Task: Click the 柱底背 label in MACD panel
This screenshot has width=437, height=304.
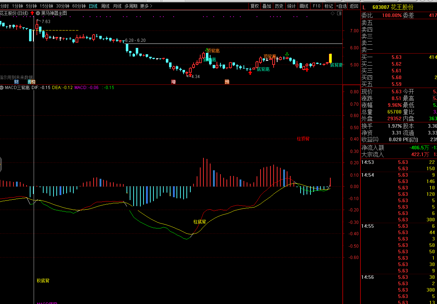Action: 200,222
